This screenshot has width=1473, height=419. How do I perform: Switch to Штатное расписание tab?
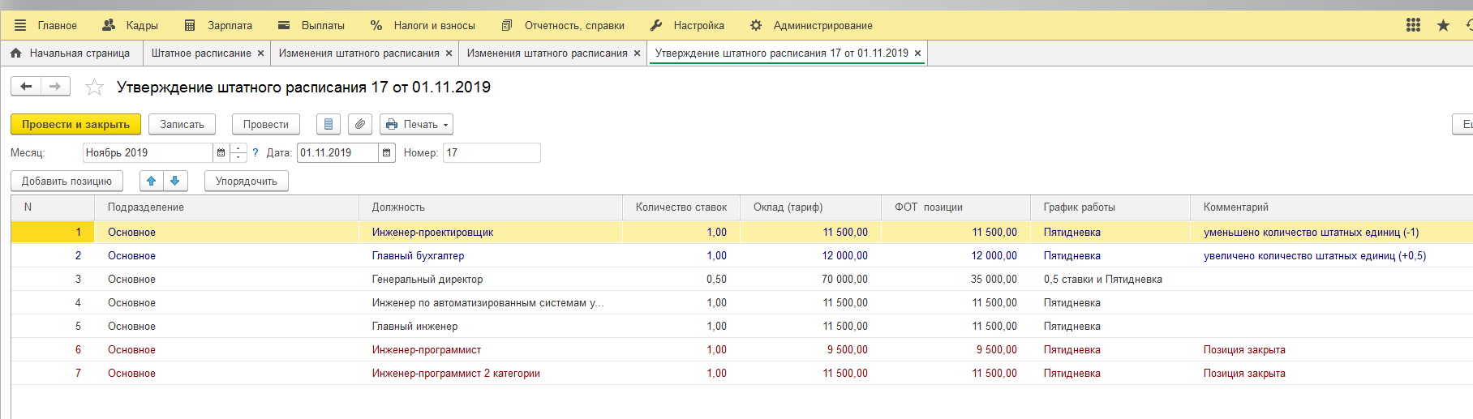point(200,53)
